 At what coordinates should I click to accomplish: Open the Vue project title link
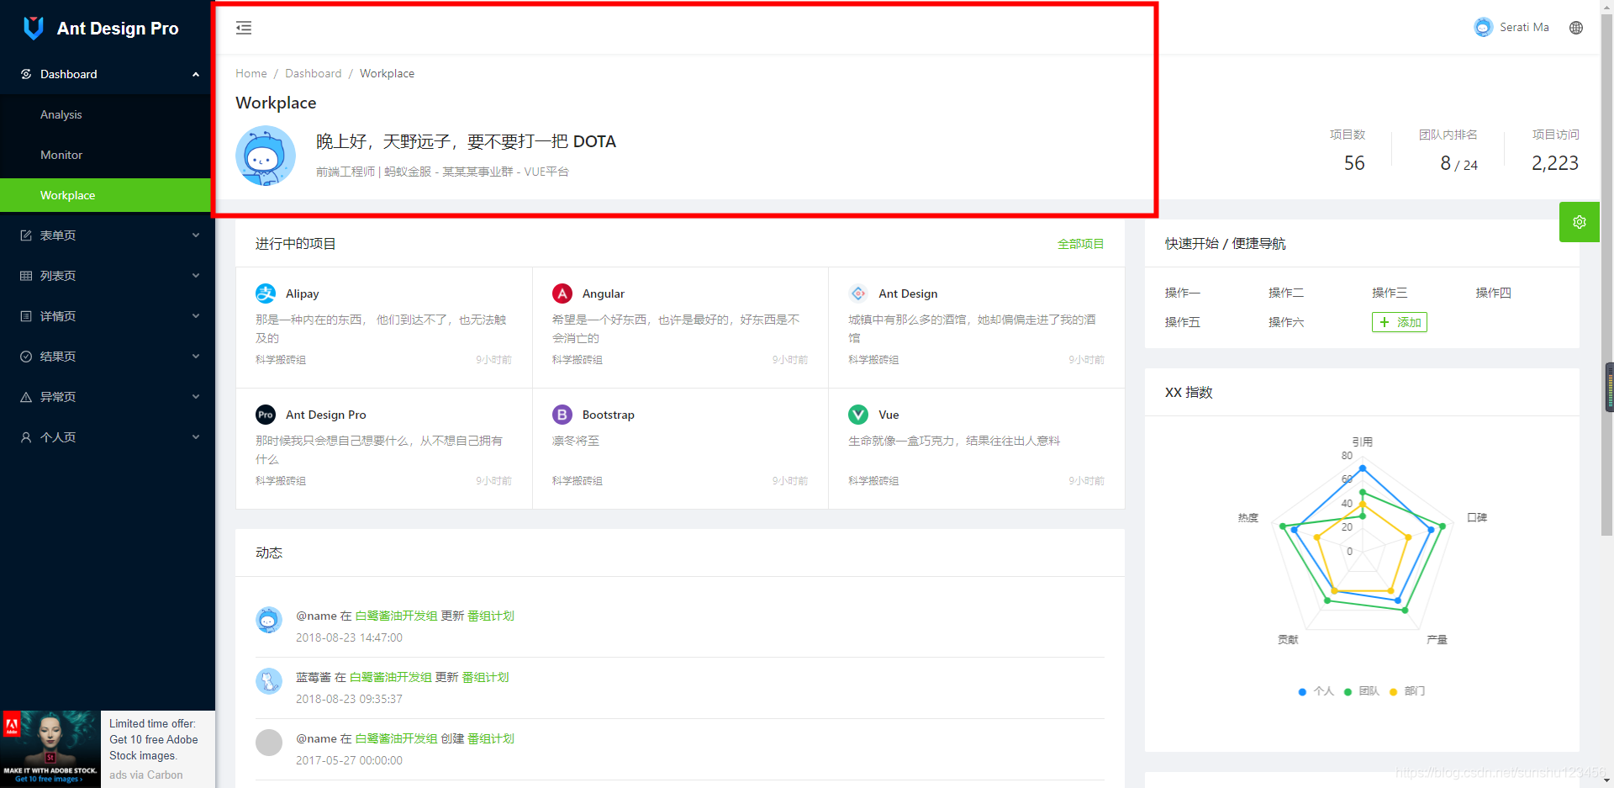coord(889,415)
